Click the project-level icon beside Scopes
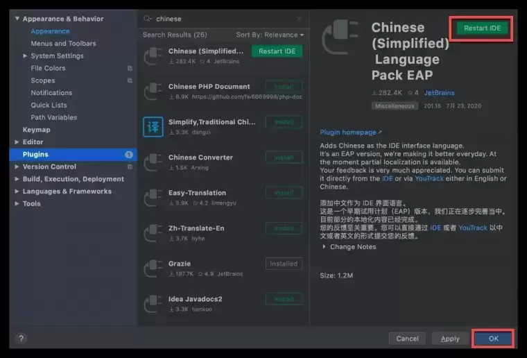527x358 pixels. tap(130, 80)
